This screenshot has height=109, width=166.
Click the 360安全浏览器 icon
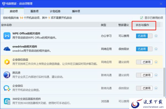[7, 101]
